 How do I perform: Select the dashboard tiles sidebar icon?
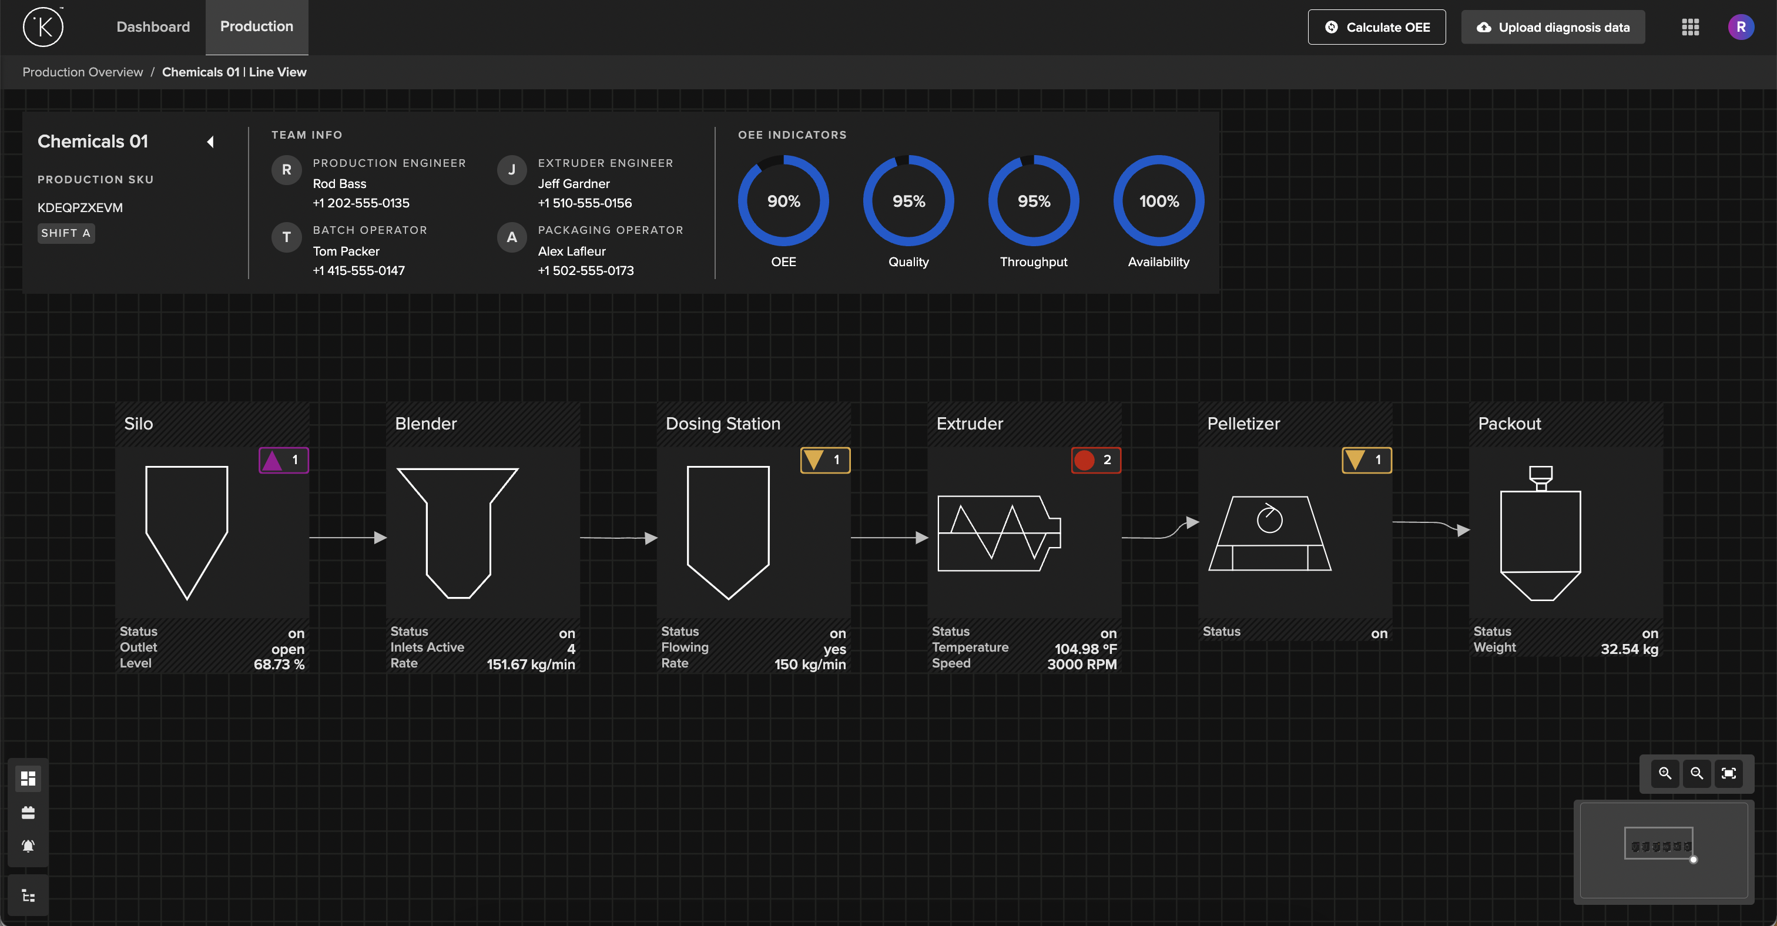(x=28, y=779)
